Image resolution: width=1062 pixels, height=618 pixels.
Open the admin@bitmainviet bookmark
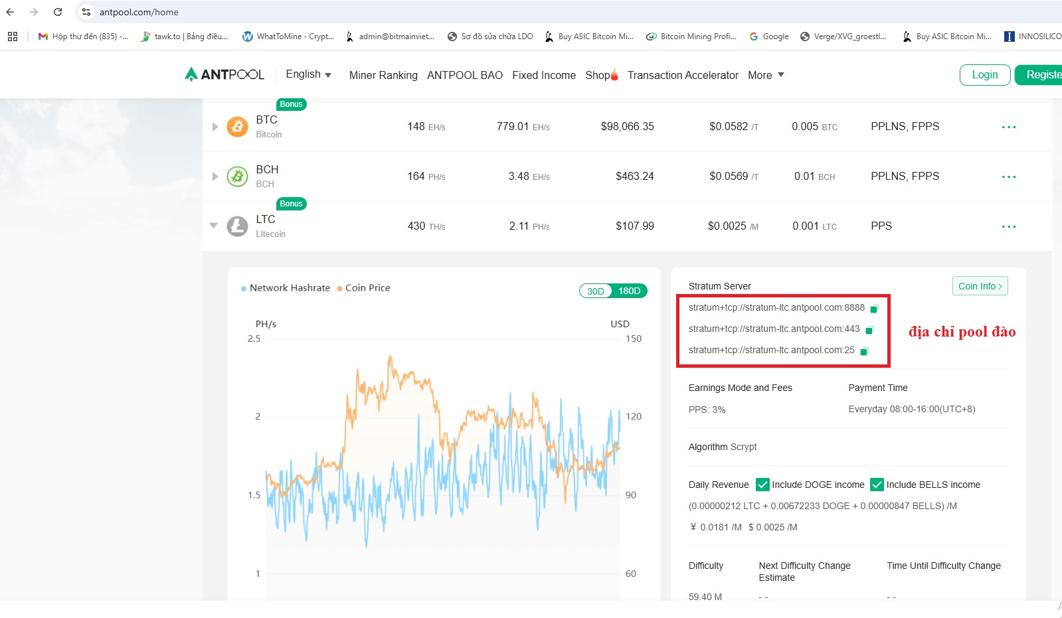pos(390,37)
